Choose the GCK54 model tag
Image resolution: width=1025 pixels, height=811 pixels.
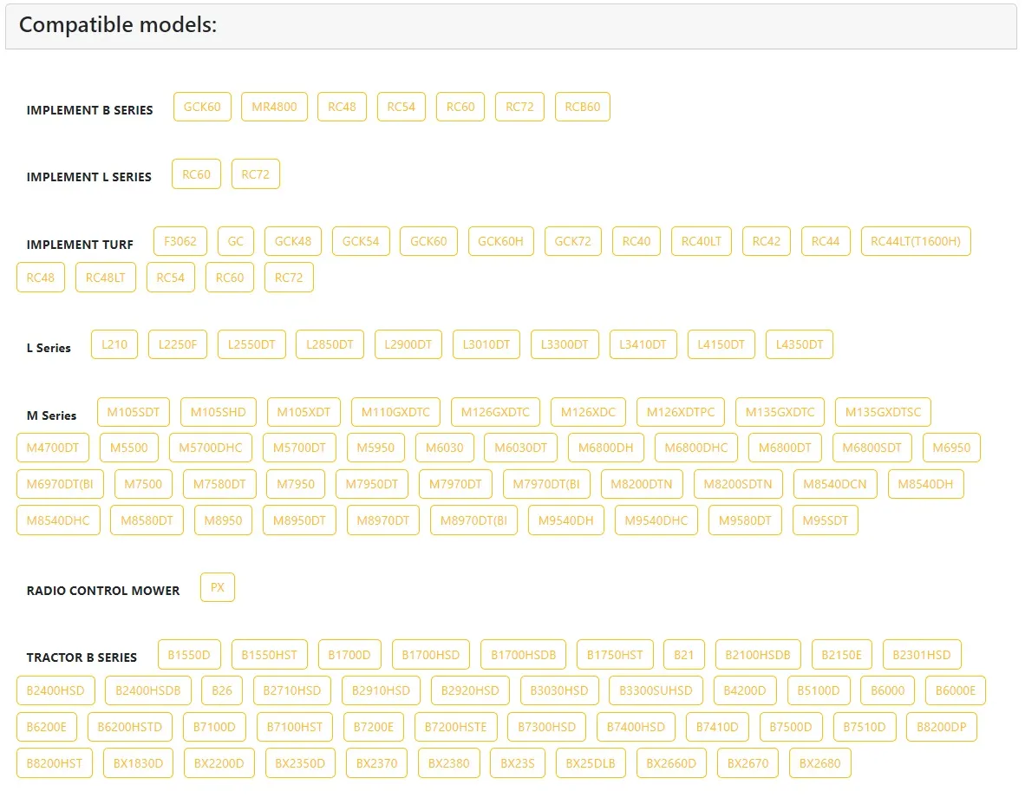tap(360, 241)
